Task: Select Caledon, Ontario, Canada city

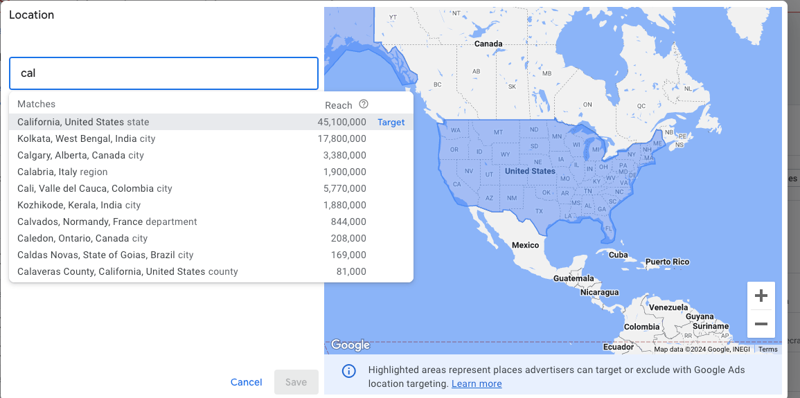Action: tap(211, 239)
